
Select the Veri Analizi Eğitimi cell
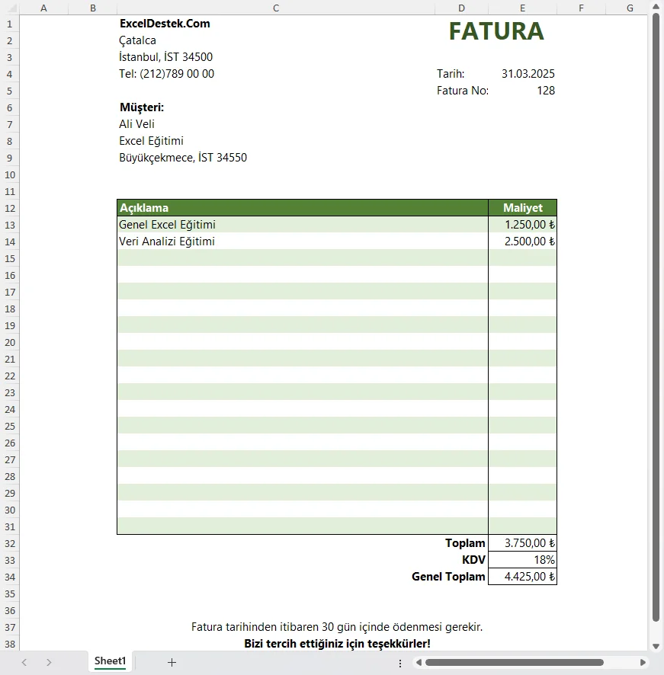[301, 242]
